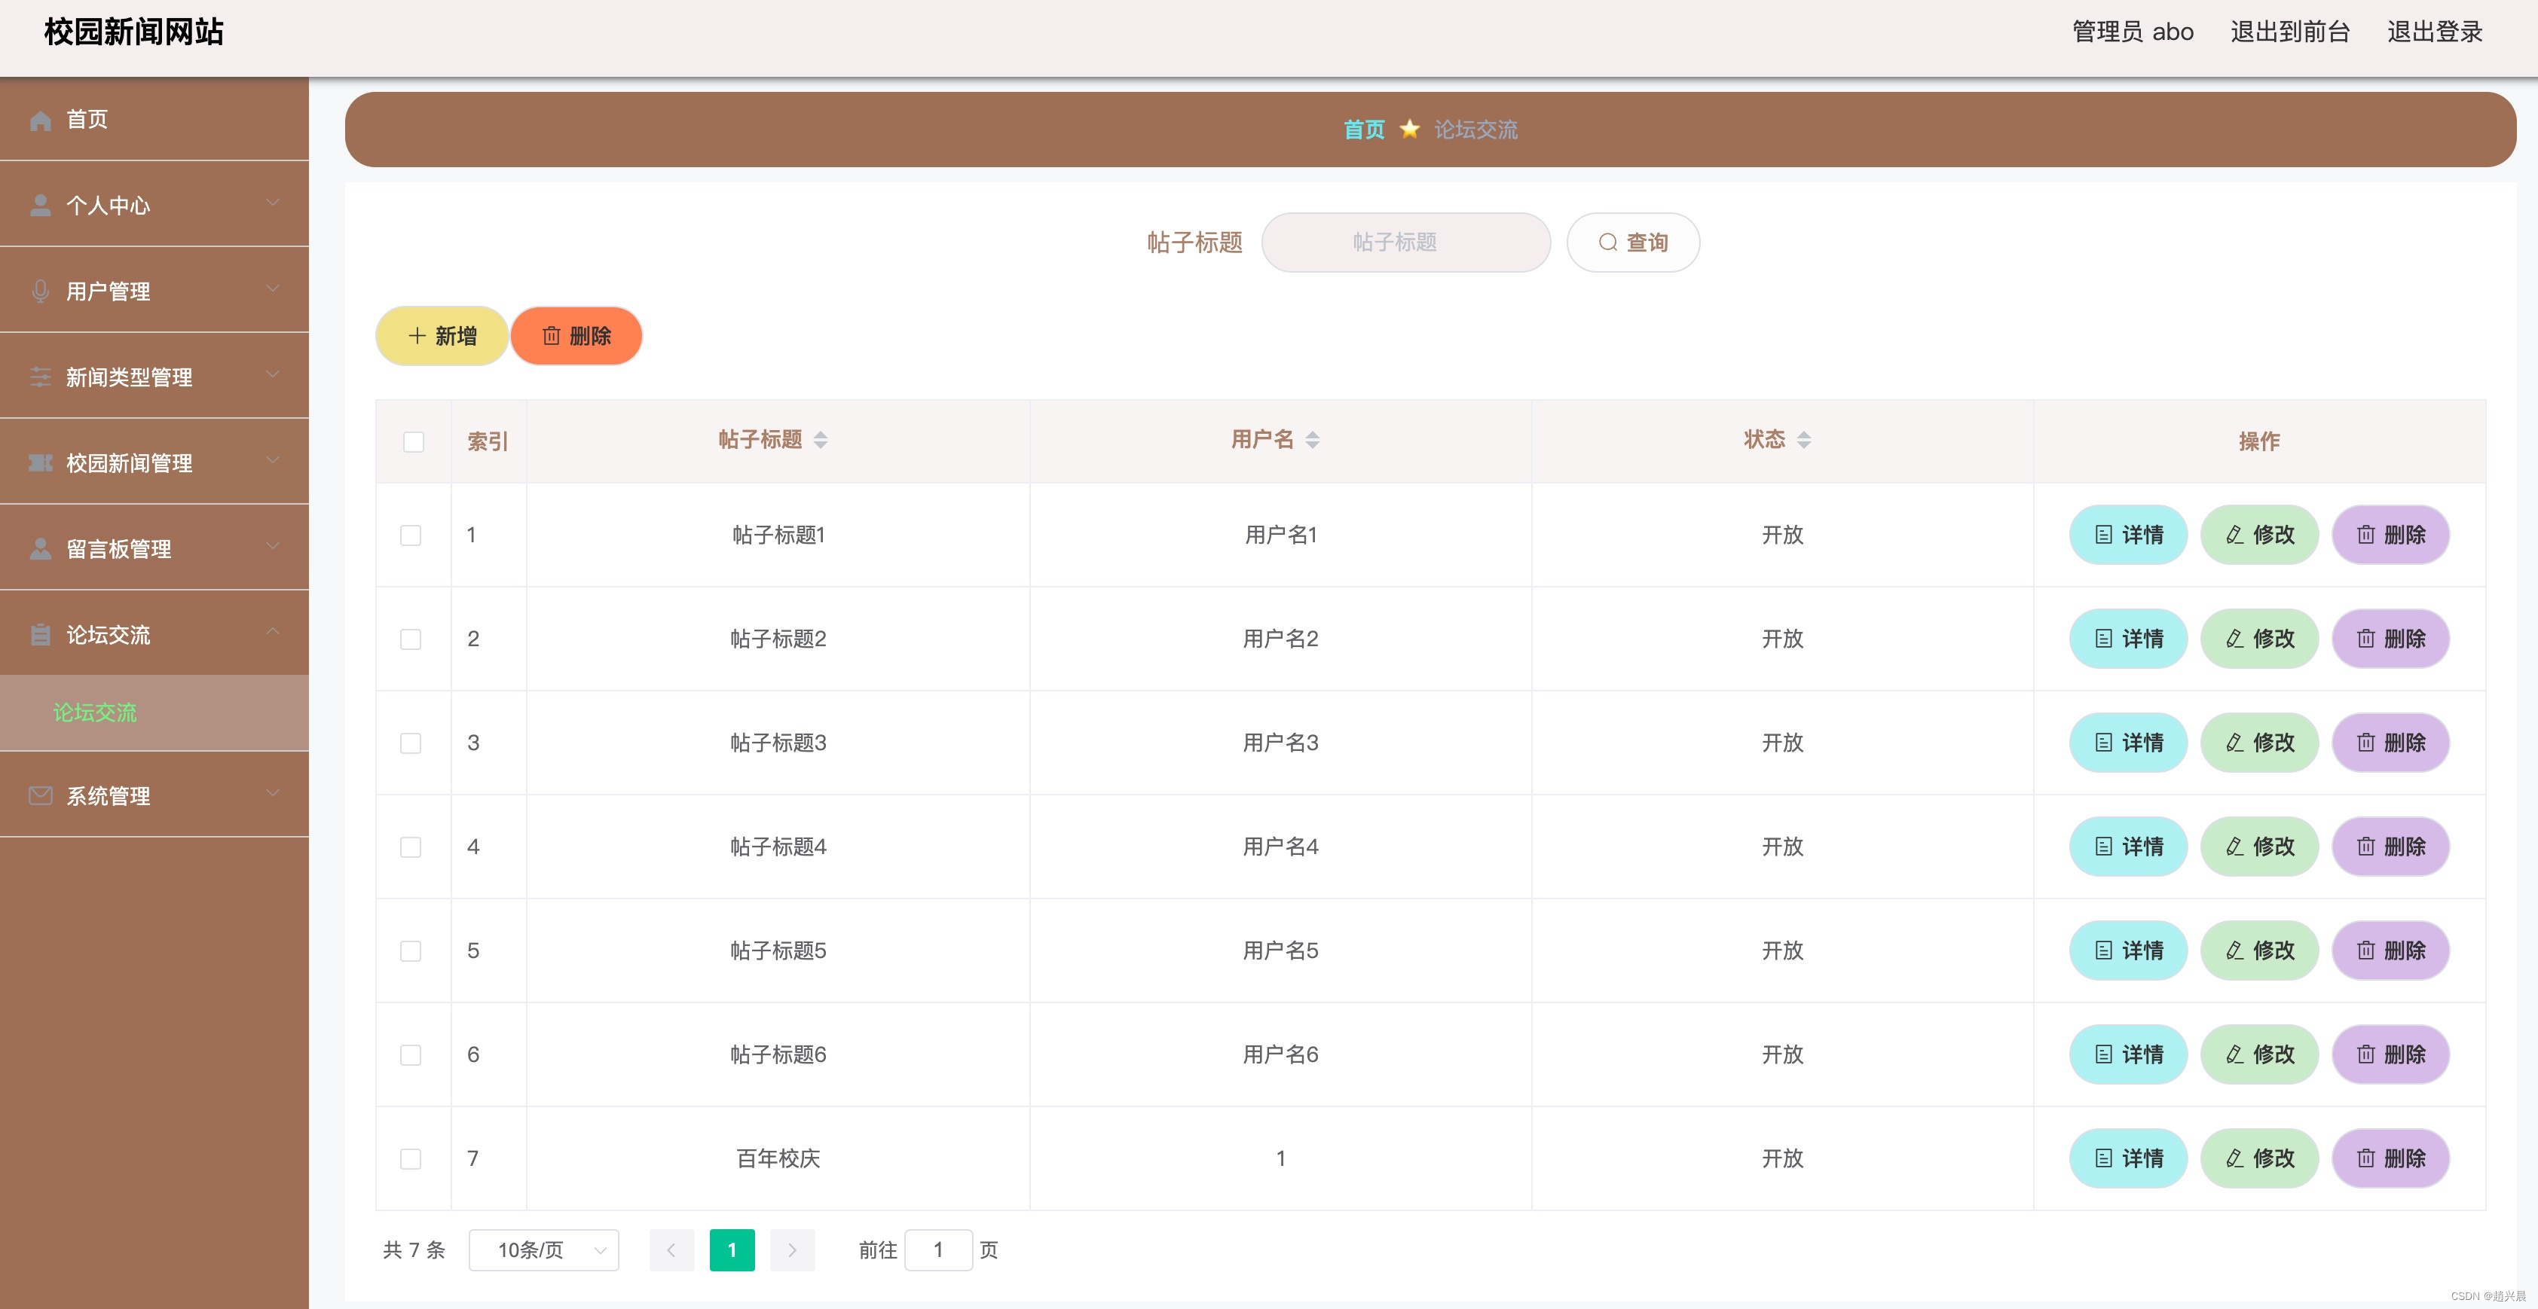The width and height of the screenshot is (2538, 1309).
Task: Check the checkbox for row 帖子标题3
Action: 411,743
